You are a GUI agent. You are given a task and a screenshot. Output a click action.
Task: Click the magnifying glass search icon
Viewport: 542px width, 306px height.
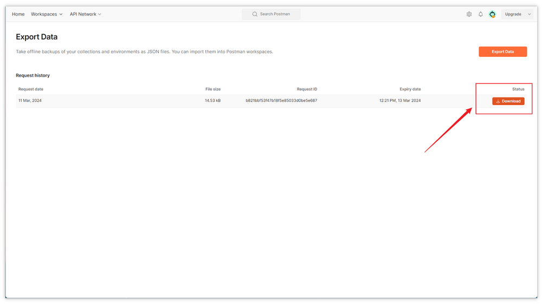(255, 14)
